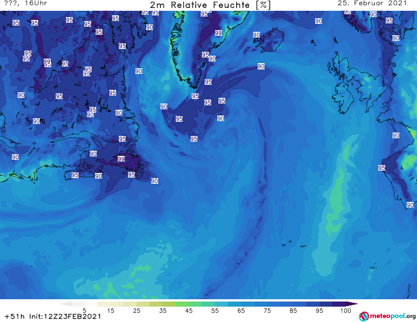Click the 90 label near the map's bottom-right corner
417x322 pixels.
(410, 205)
